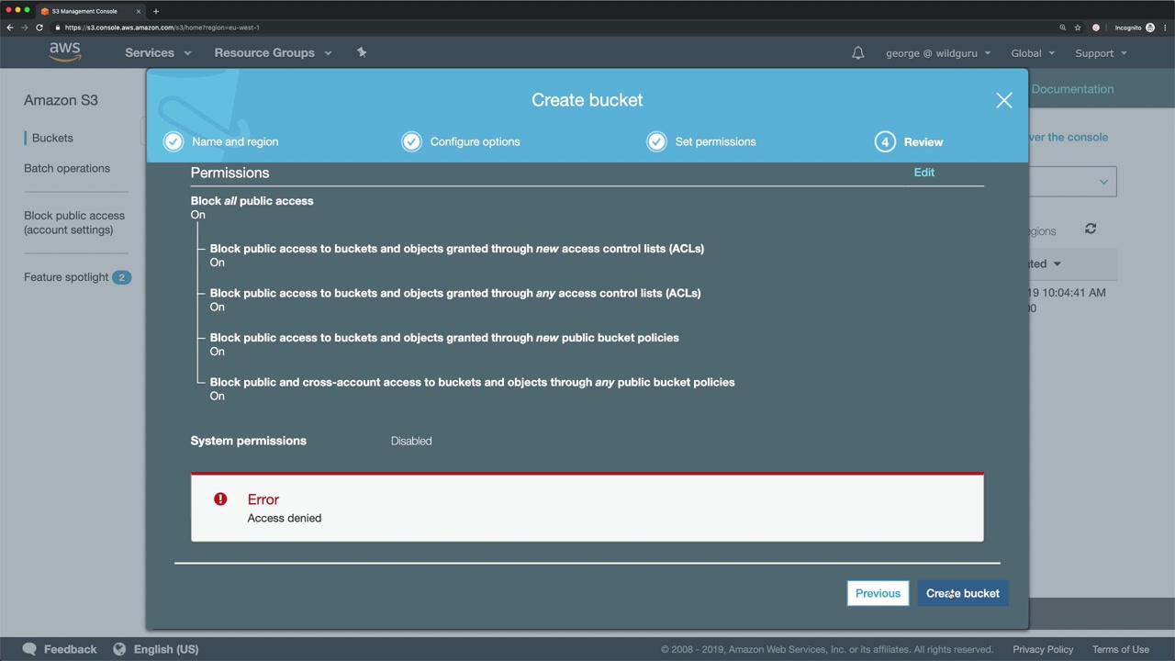Click the red 'Error' heading

pyautogui.click(x=263, y=499)
